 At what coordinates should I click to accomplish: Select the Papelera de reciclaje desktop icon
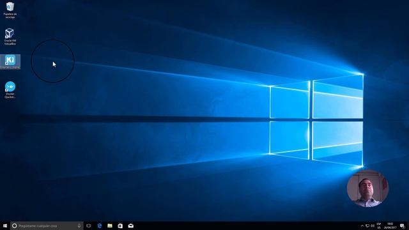[x=10, y=10]
